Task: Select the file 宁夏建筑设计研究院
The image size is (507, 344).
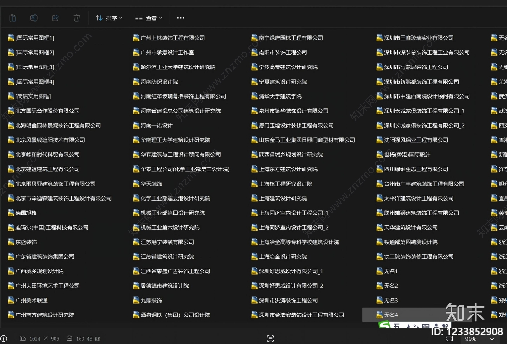Action: (x=279, y=82)
